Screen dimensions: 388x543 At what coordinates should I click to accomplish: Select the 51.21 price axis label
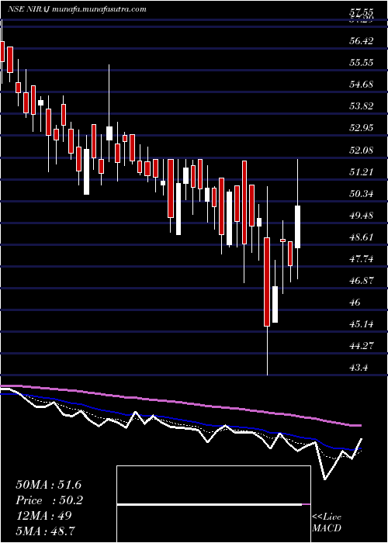point(362,171)
